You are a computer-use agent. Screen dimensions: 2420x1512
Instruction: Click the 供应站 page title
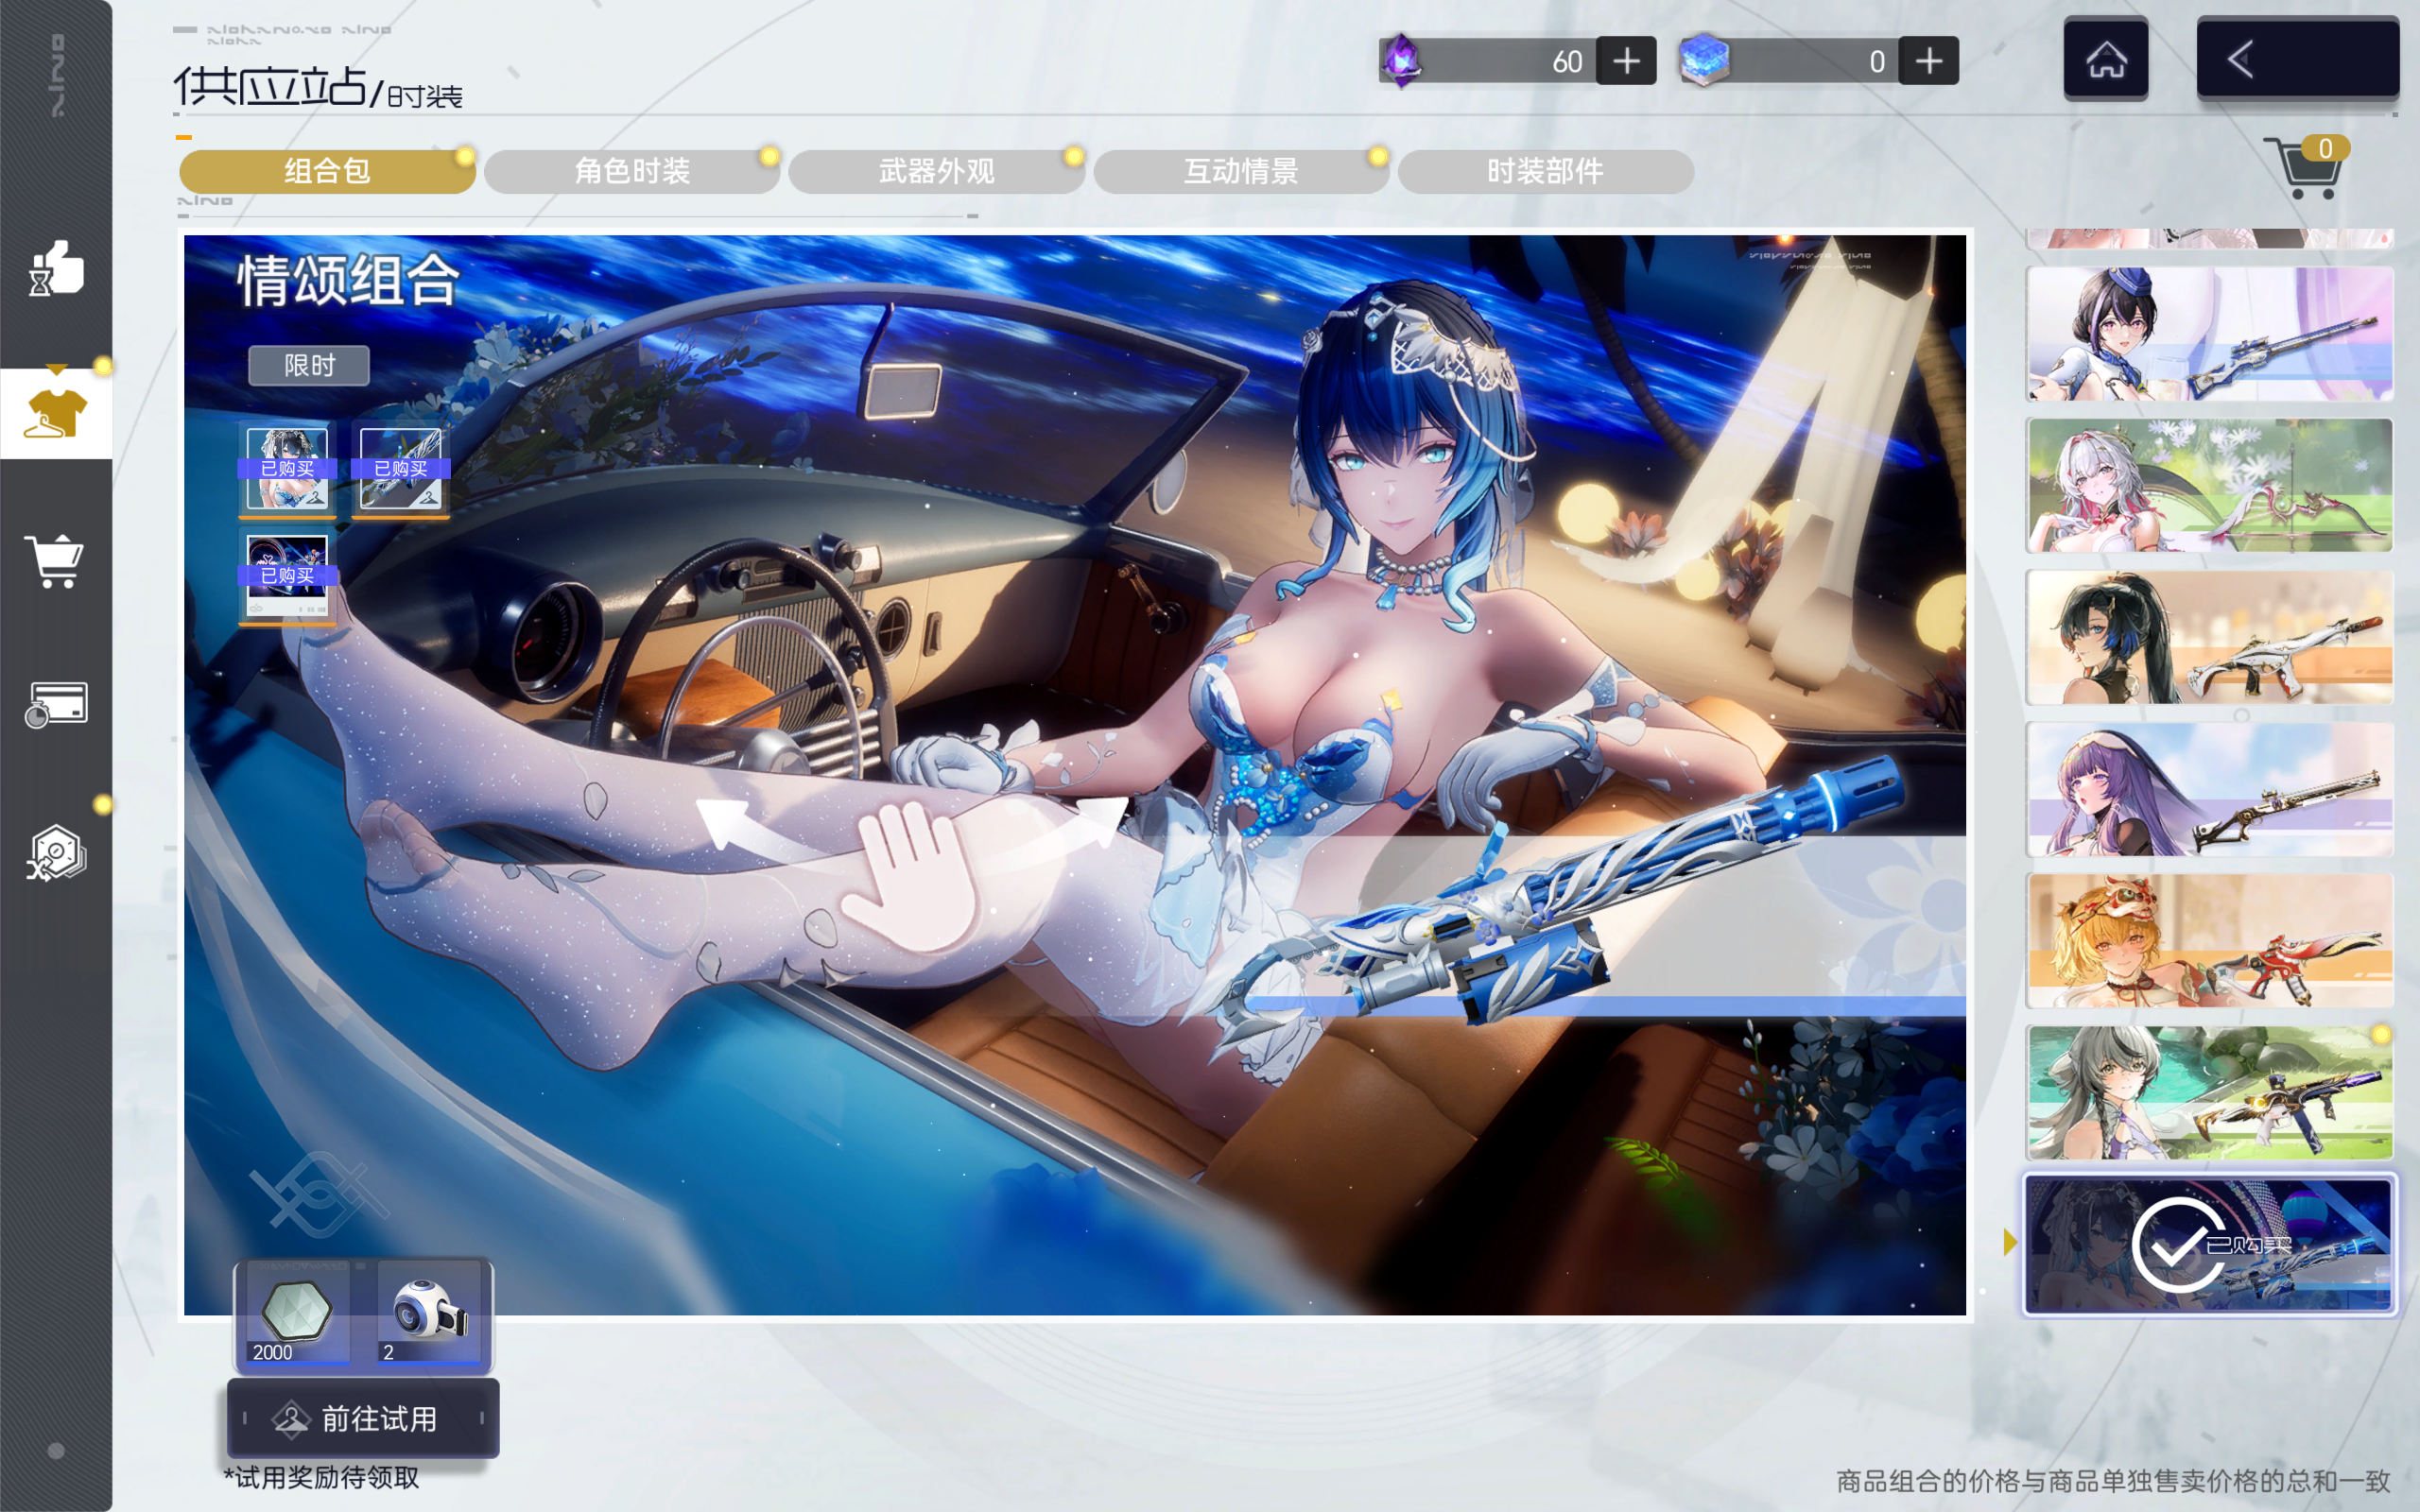(x=270, y=87)
